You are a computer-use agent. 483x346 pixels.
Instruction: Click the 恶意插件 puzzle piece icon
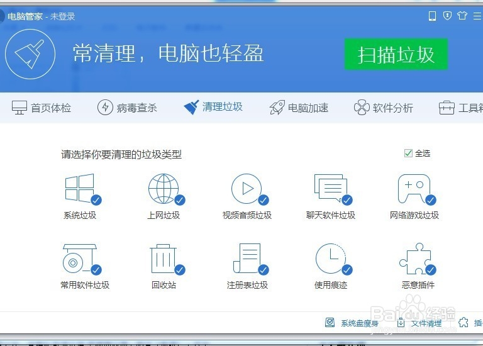pos(415,259)
